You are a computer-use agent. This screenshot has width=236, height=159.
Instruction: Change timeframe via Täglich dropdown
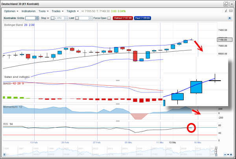click(72, 11)
